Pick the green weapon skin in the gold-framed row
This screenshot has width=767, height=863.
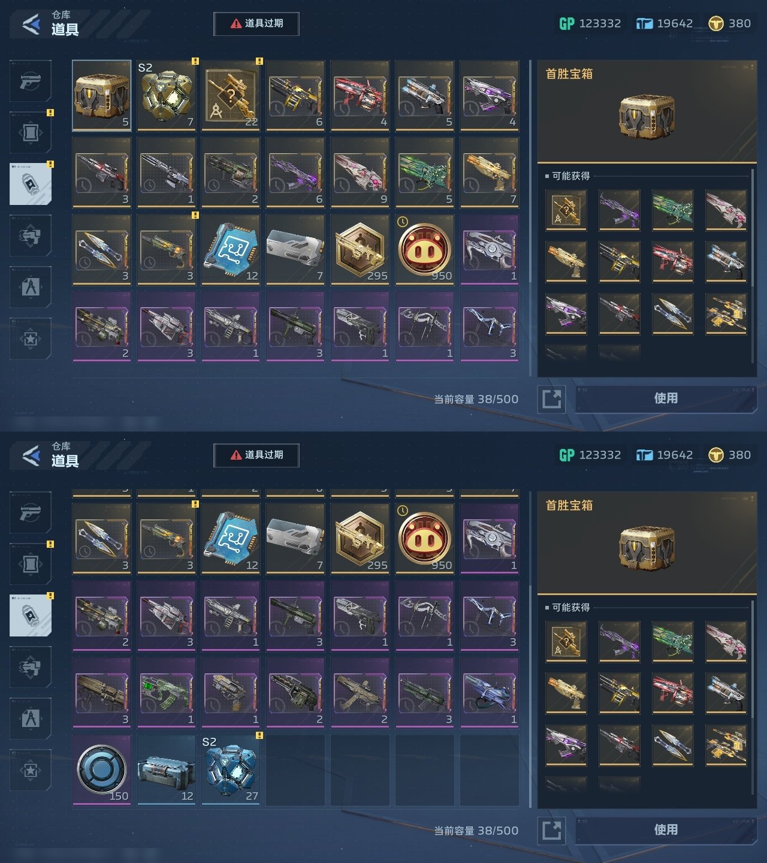[425, 173]
